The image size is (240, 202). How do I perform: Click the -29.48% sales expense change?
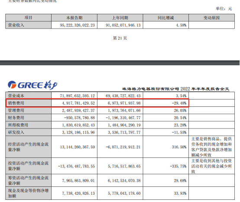179,103
